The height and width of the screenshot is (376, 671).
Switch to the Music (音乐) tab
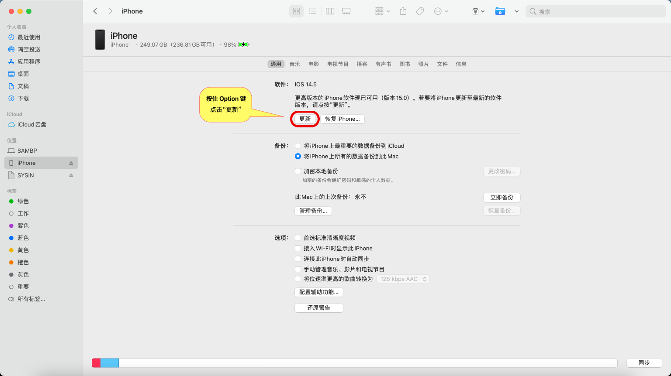[x=295, y=64]
